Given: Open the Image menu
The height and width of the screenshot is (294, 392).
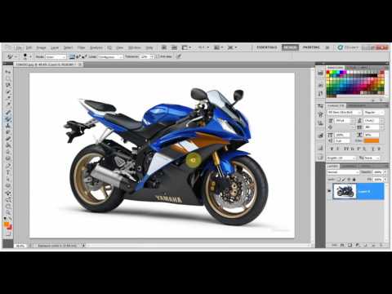Looking at the screenshot, I should coord(41,47).
